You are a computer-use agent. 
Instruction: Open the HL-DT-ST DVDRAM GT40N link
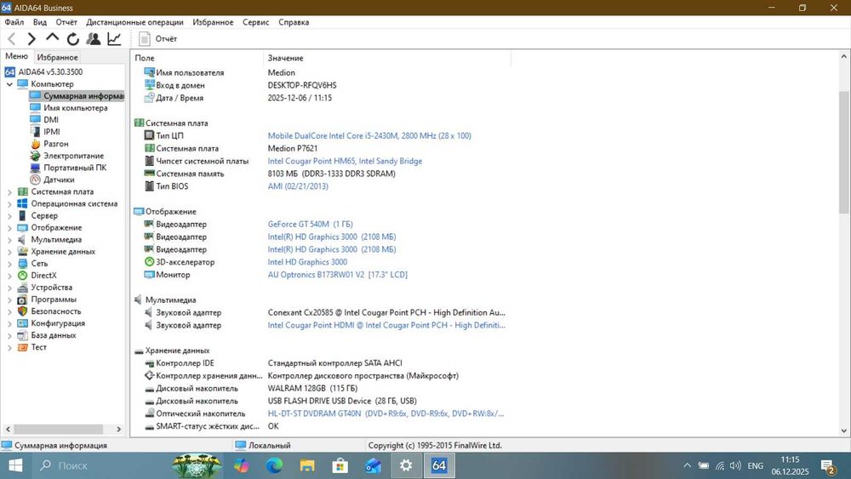(386, 413)
